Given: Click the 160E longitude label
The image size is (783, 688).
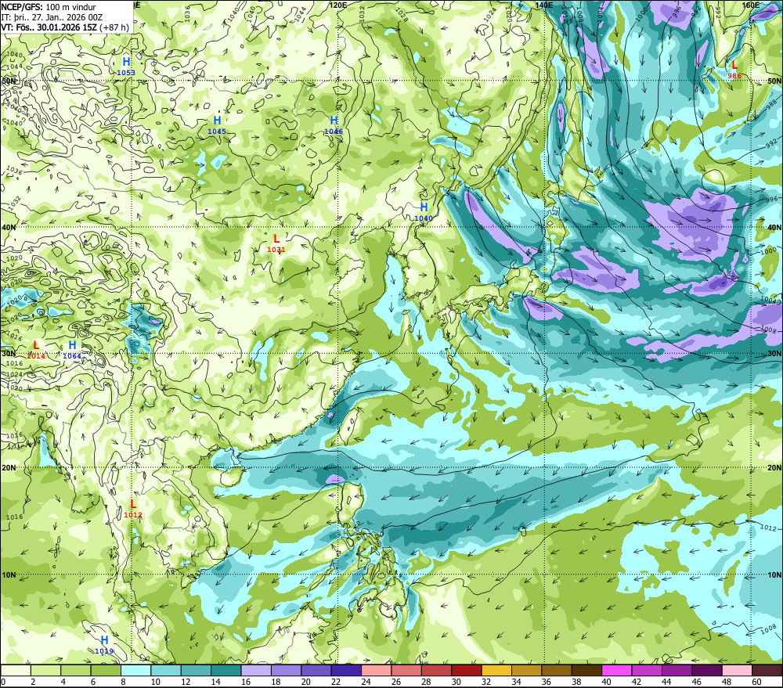Looking at the screenshot, I should 751,5.
